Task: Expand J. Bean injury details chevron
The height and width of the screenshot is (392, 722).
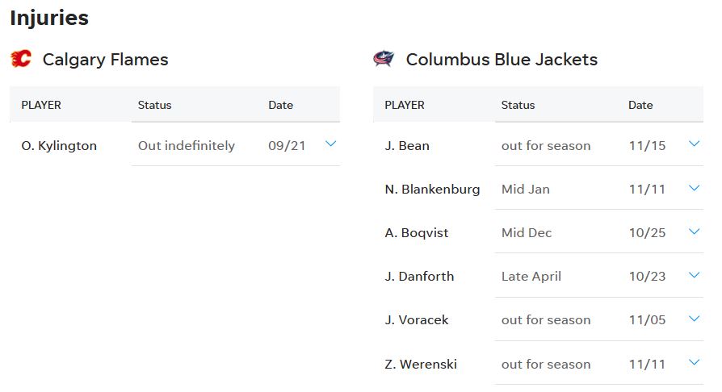Action: [x=694, y=144]
